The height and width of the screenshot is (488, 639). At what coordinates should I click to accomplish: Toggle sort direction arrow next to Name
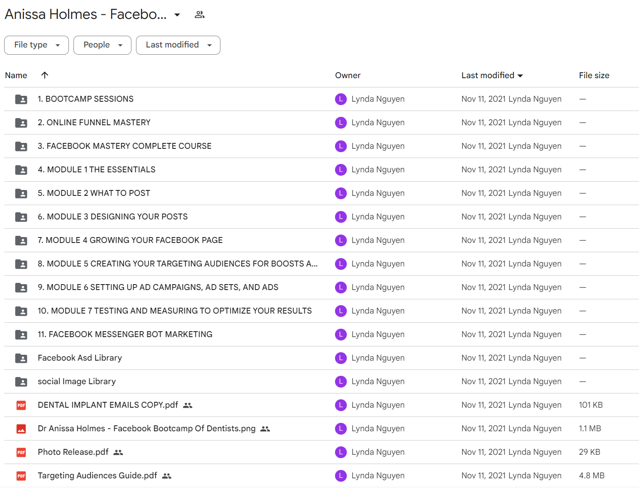[x=45, y=75]
